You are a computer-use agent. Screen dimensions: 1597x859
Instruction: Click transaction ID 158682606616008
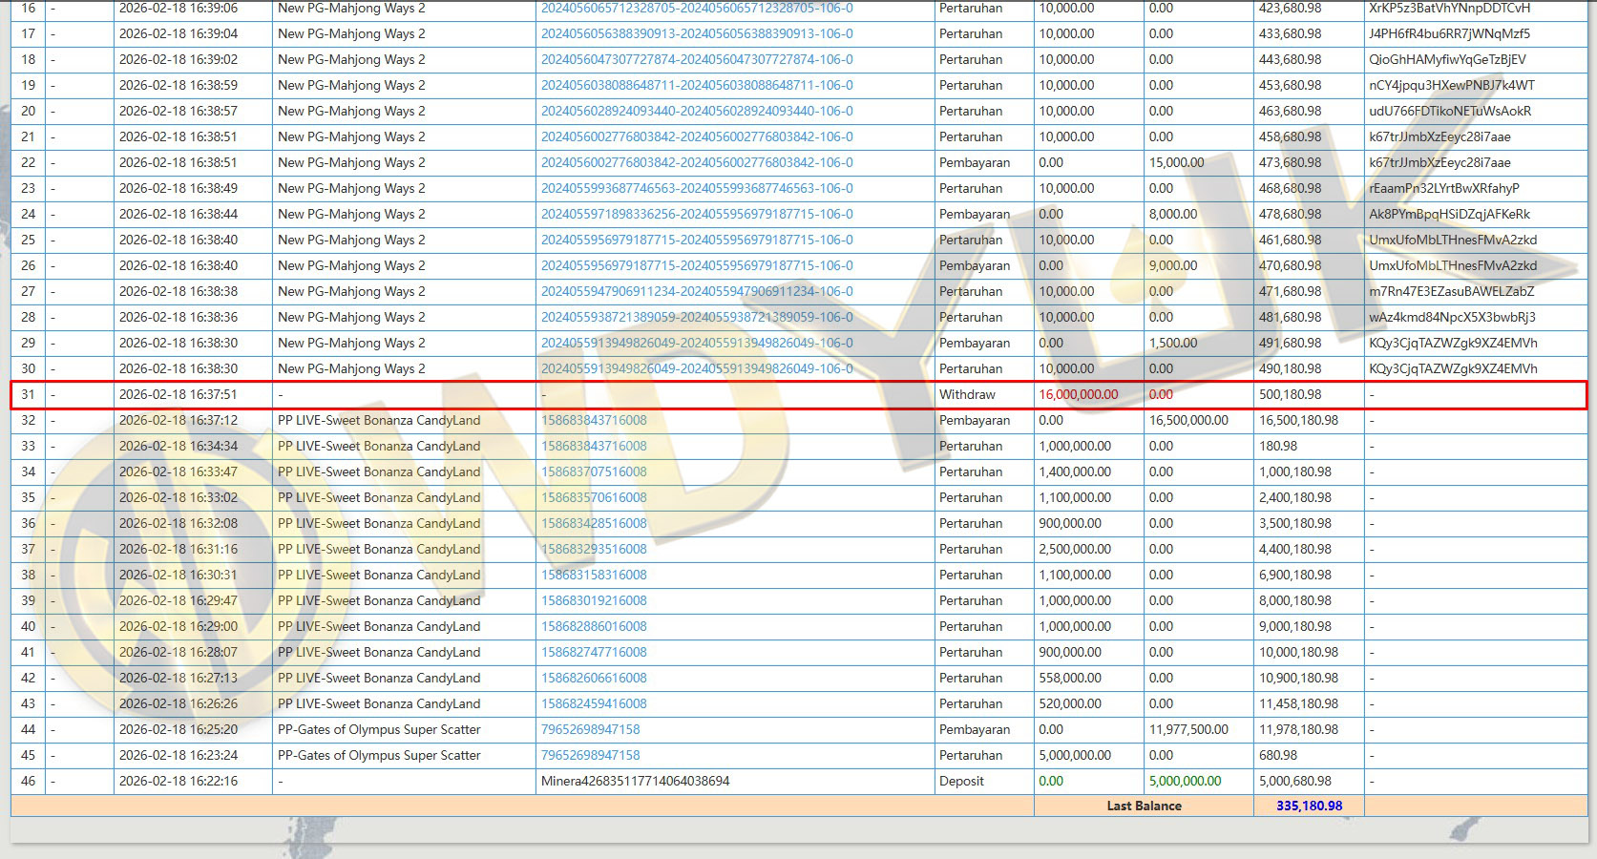(x=594, y=678)
